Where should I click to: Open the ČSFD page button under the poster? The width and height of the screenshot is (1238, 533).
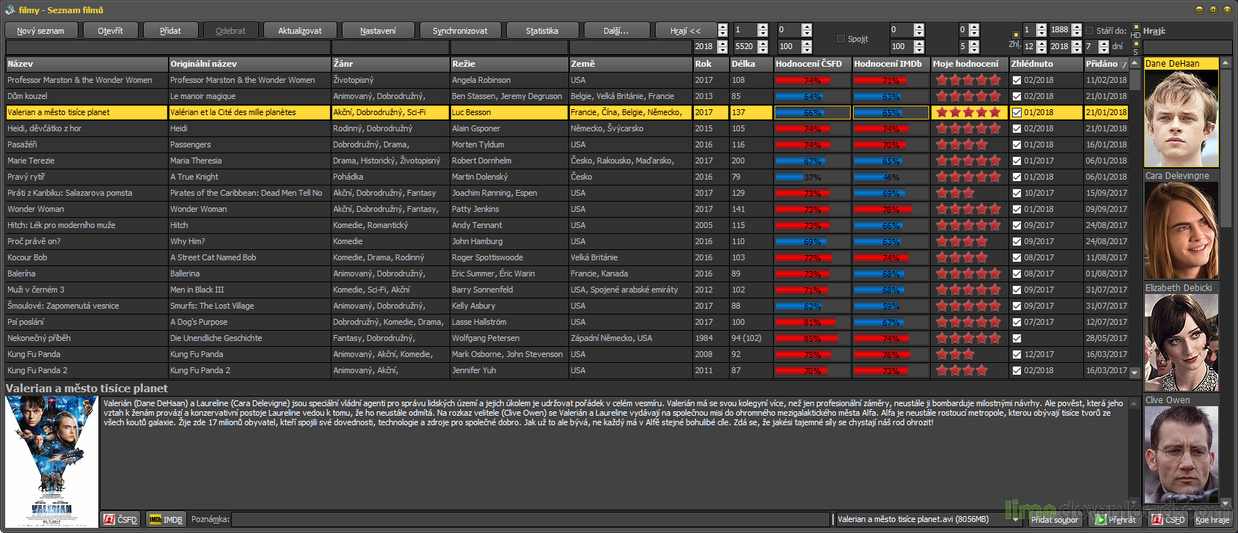(120, 519)
